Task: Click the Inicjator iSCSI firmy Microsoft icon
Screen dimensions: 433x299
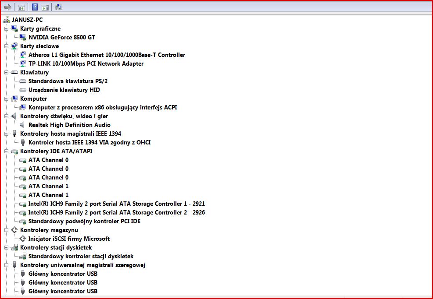Action: (23, 239)
